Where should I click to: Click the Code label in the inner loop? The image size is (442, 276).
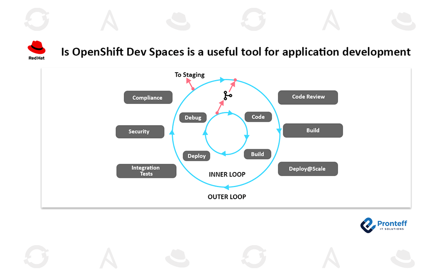coord(258,117)
